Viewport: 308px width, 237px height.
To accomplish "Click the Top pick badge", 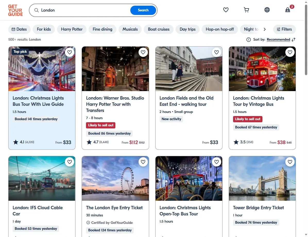I will [x=20, y=52].
